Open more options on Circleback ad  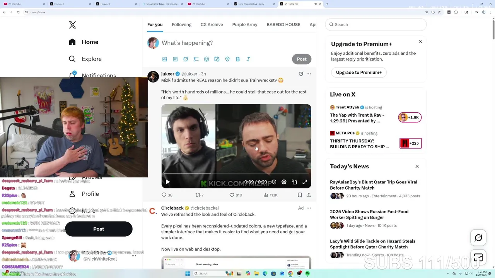click(x=309, y=208)
